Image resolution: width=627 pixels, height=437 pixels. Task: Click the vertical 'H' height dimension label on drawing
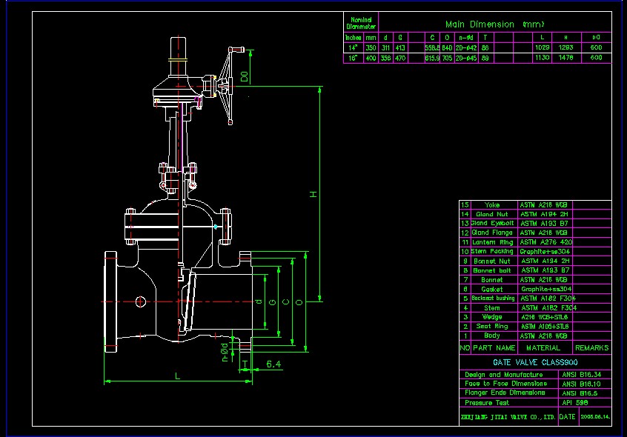pos(313,194)
